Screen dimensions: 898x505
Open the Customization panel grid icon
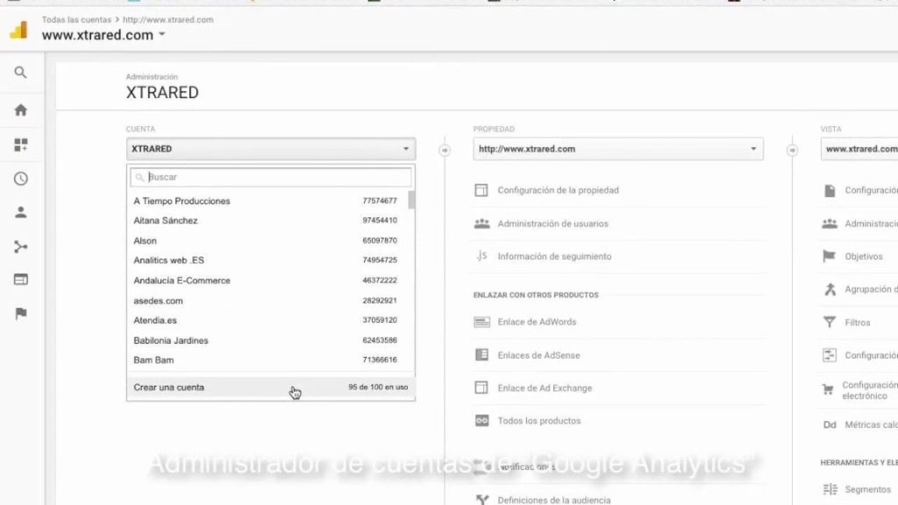tap(20, 144)
